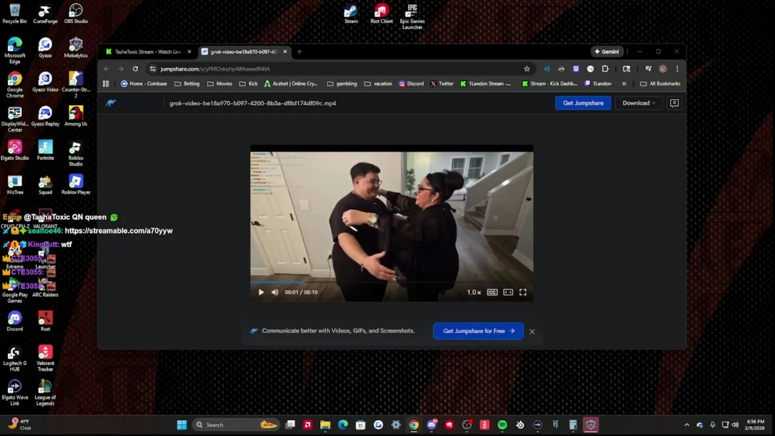
Task: Open the vacation bookmarks folder
Action: click(x=378, y=84)
